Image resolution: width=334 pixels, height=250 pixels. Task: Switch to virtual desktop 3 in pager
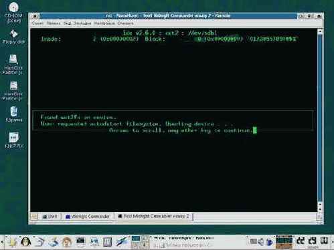point(135,245)
